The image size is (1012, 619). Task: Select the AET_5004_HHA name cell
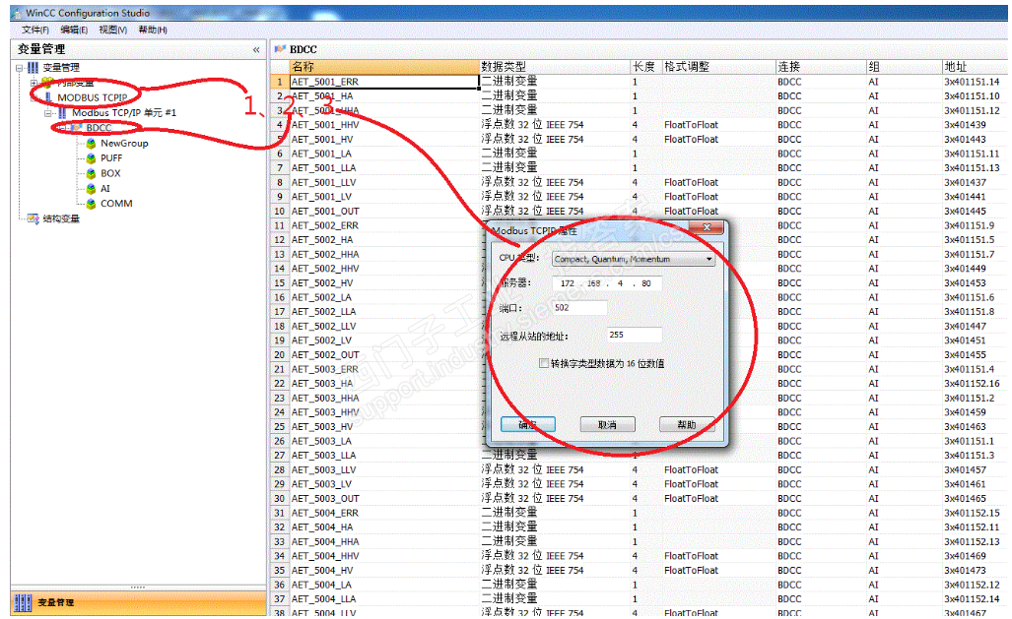[383, 541]
